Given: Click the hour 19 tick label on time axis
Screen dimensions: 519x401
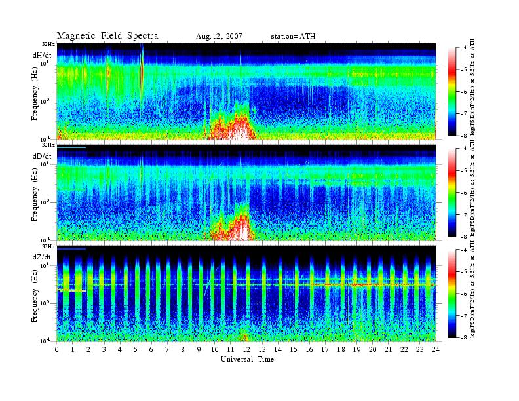Looking at the screenshot, I should point(356,349).
